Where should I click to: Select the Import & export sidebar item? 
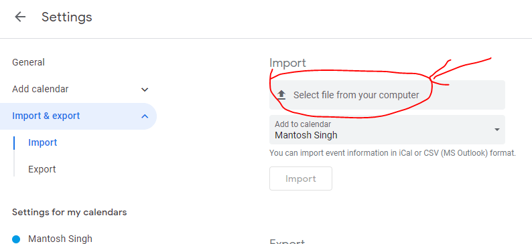[x=78, y=116]
